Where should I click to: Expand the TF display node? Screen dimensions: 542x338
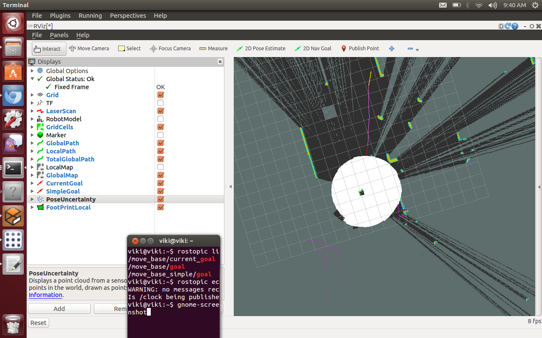pyautogui.click(x=32, y=103)
